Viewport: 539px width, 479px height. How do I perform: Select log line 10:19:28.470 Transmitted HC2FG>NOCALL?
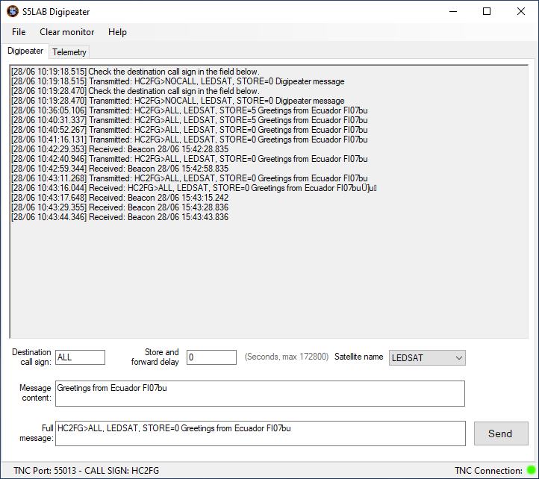click(178, 100)
